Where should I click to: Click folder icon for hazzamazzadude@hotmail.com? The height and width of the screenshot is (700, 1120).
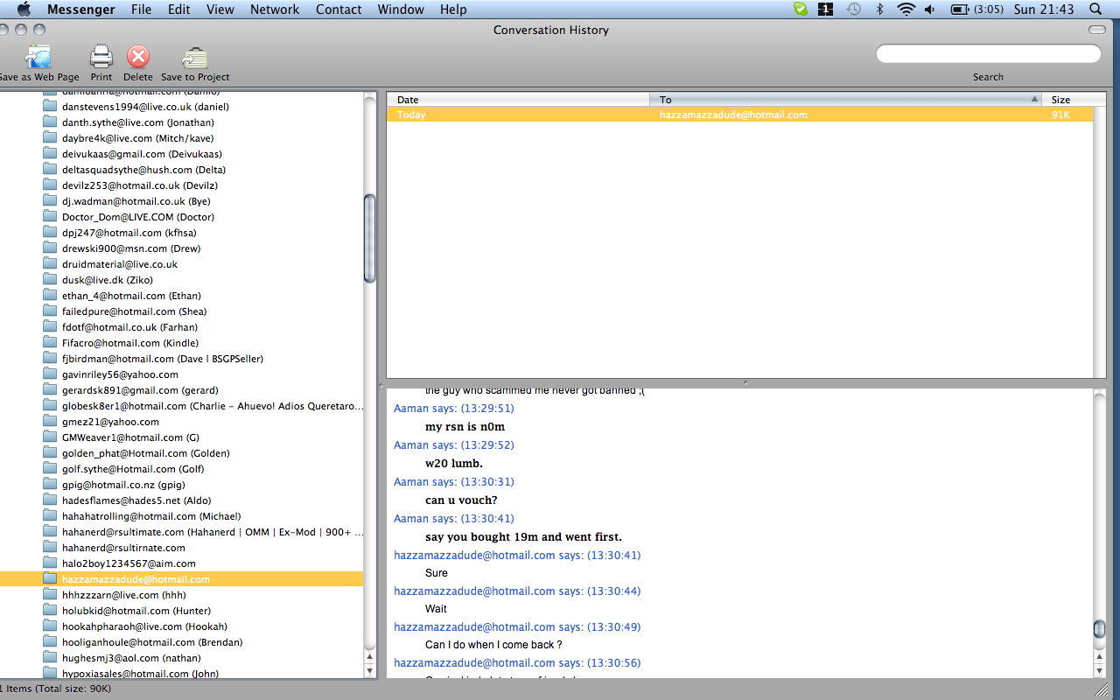coord(50,579)
